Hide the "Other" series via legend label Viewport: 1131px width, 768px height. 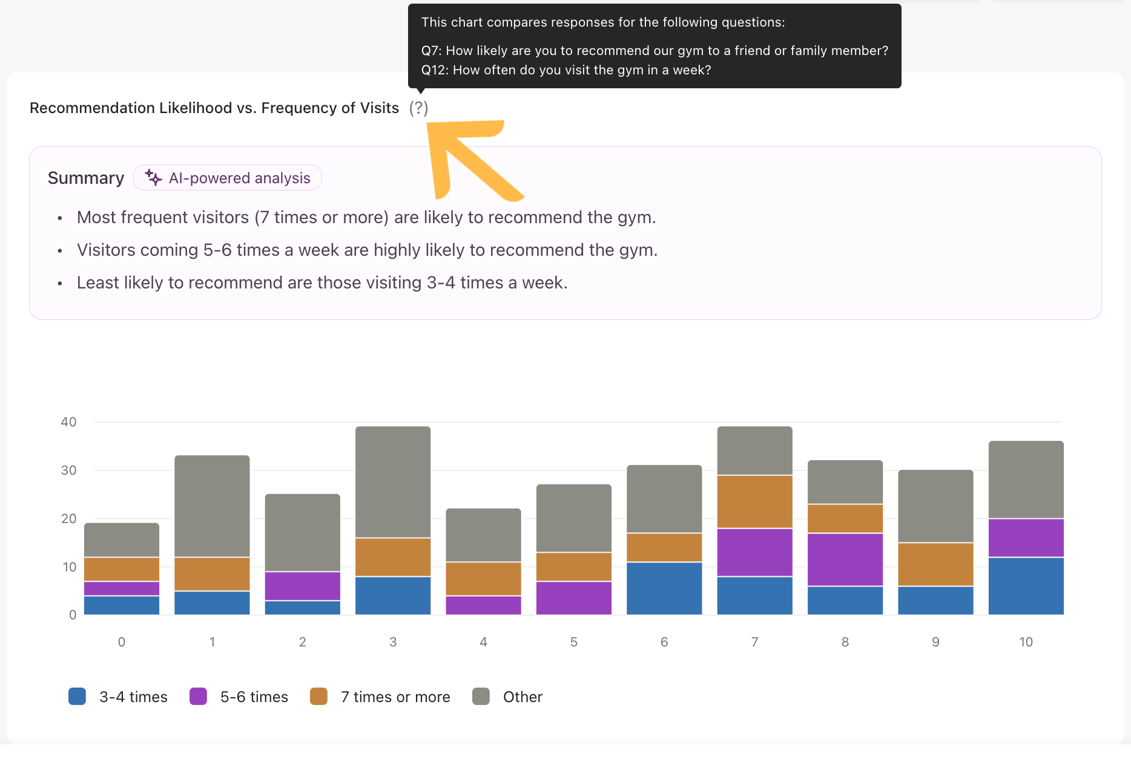(523, 697)
